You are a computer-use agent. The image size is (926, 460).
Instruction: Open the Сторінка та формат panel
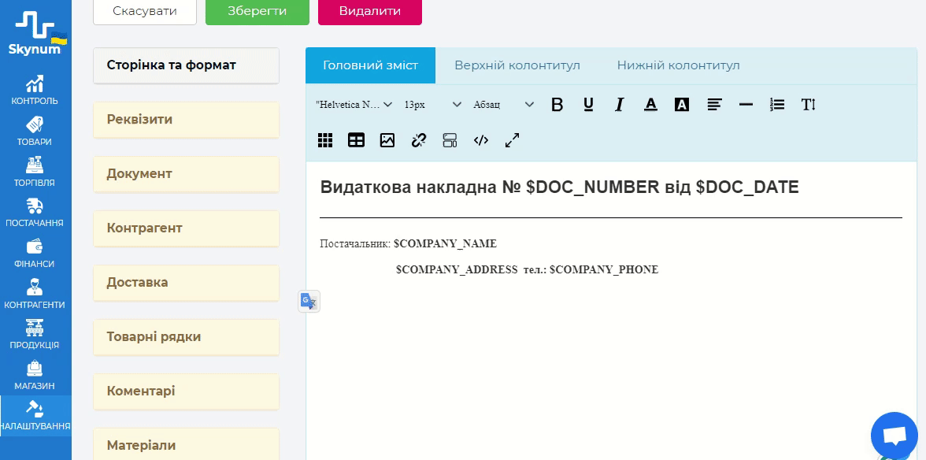(186, 65)
